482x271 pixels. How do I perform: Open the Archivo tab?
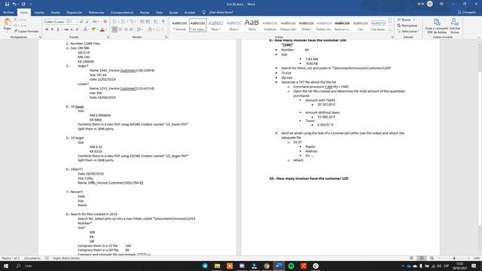8,12
